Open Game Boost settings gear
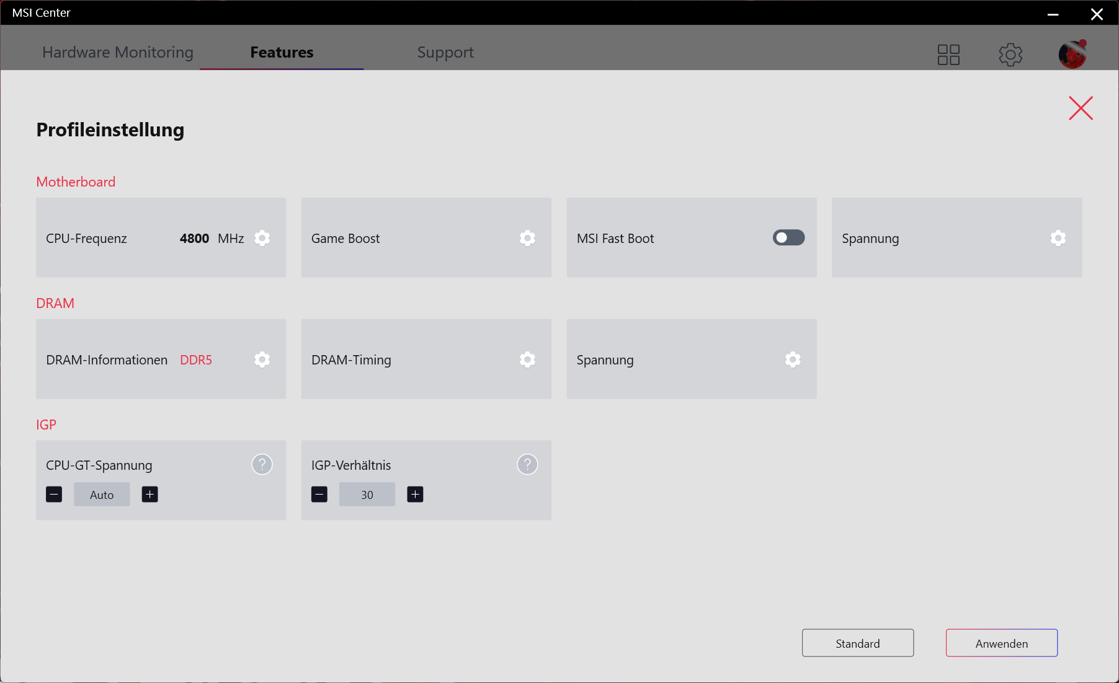This screenshot has height=683, width=1119. click(528, 238)
